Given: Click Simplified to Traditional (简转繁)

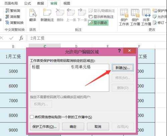Looking at the screenshot, I should click(x=13, y=17).
